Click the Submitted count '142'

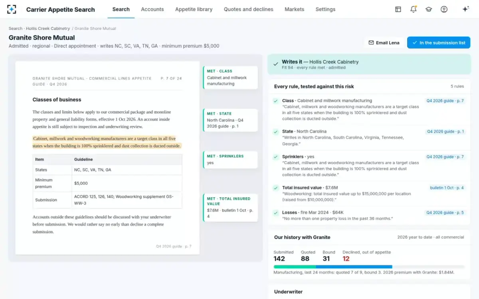279,259
